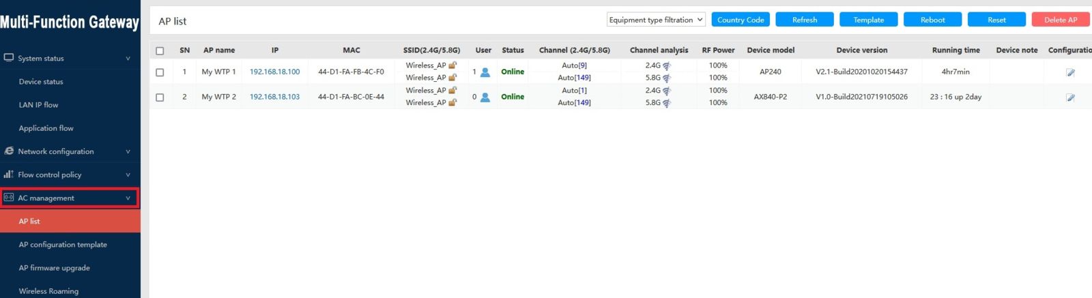
Task: Click the edit configuration icon for My WTP 1
Action: 1070,72
